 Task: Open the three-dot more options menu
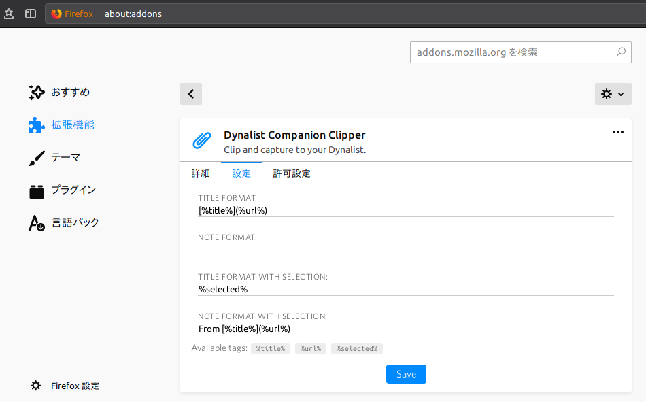[x=617, y=132]
